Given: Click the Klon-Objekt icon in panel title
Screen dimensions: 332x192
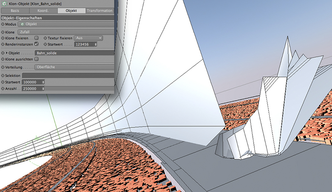Looking at the screenshot, I should point(4,4).
